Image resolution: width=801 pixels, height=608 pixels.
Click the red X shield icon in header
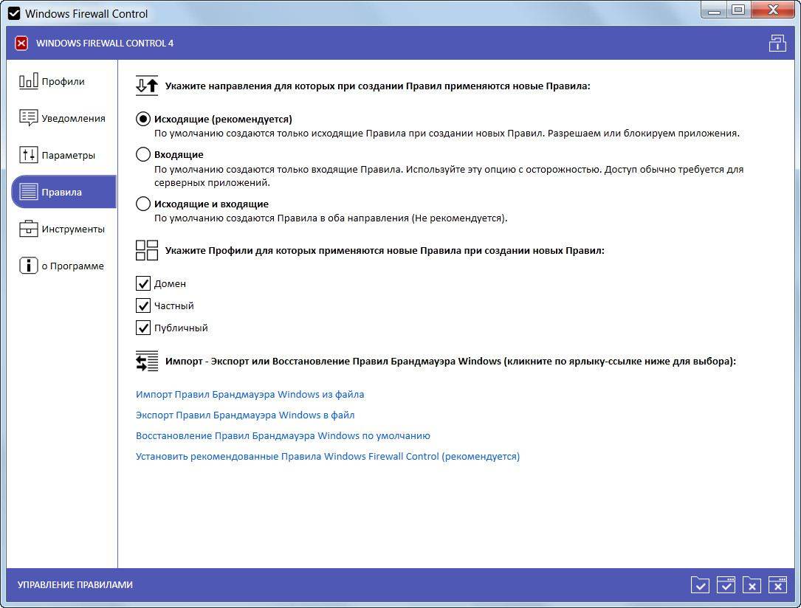pyautogui.click(x=21, y=44)
